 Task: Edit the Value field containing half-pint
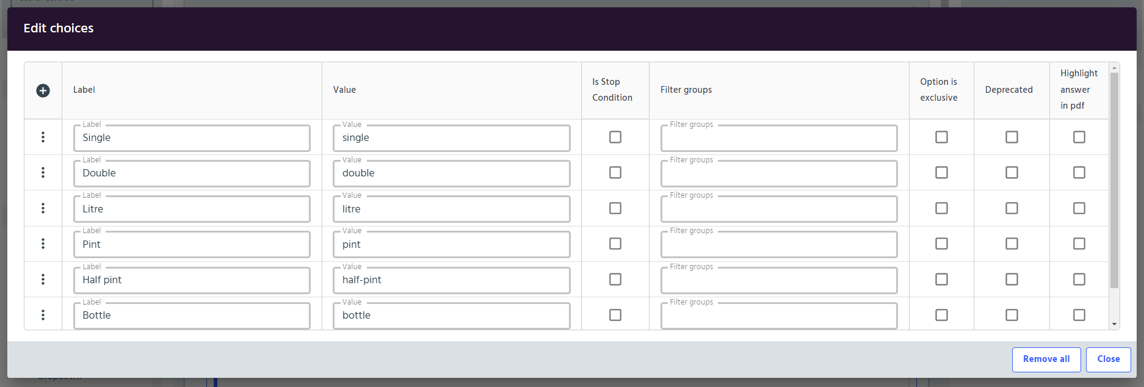[452, 280]
